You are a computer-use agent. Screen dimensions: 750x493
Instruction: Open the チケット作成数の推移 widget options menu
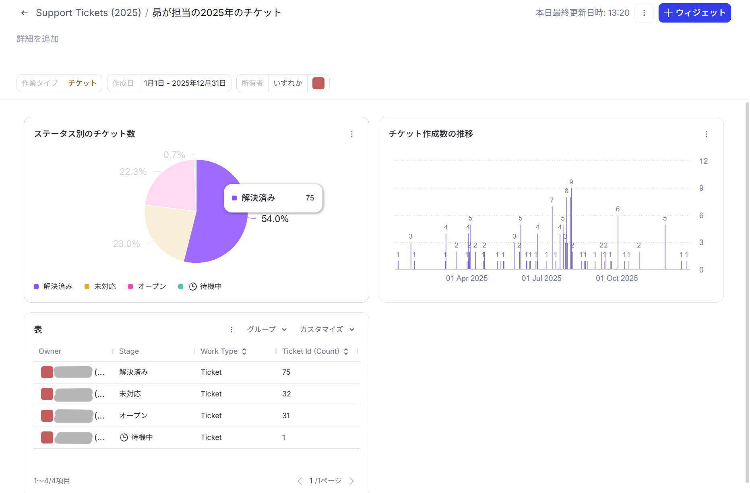point(707,134)
